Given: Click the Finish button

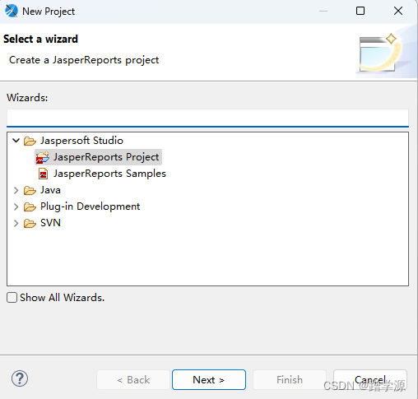Looking at the screenshot, I should pos(290,379).
